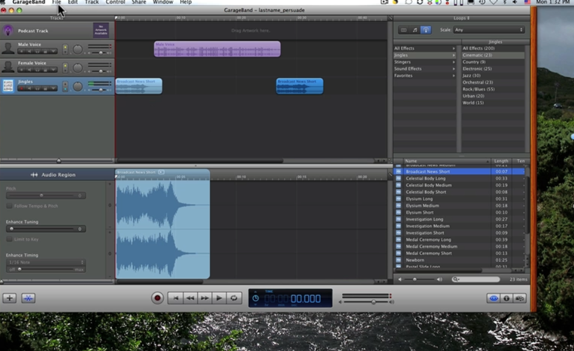The image size is (574, 351).
Task: Switch loop browser to musical button view
Action: coord(415,30)
